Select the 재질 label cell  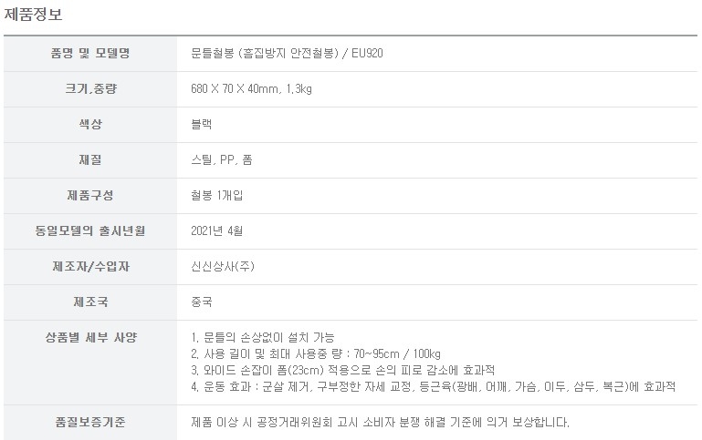89,159
